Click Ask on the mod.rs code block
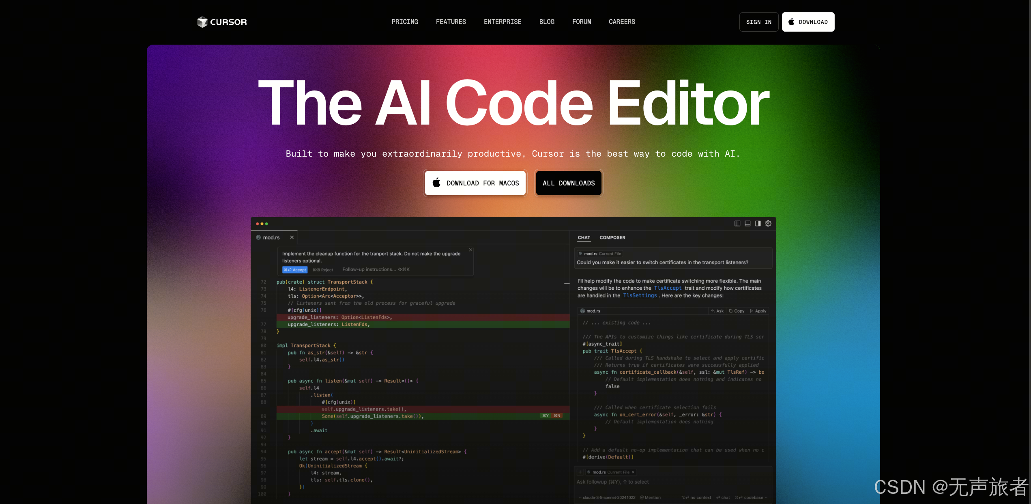1031x504 pixels. [717, 311]
